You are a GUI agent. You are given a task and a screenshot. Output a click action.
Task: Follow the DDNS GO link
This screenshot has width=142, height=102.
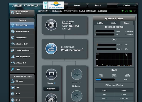click(x=69, y=29)
